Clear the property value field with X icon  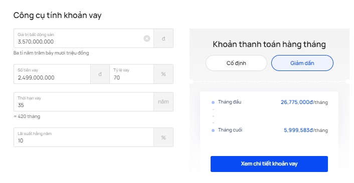click(x=147, y=38)
